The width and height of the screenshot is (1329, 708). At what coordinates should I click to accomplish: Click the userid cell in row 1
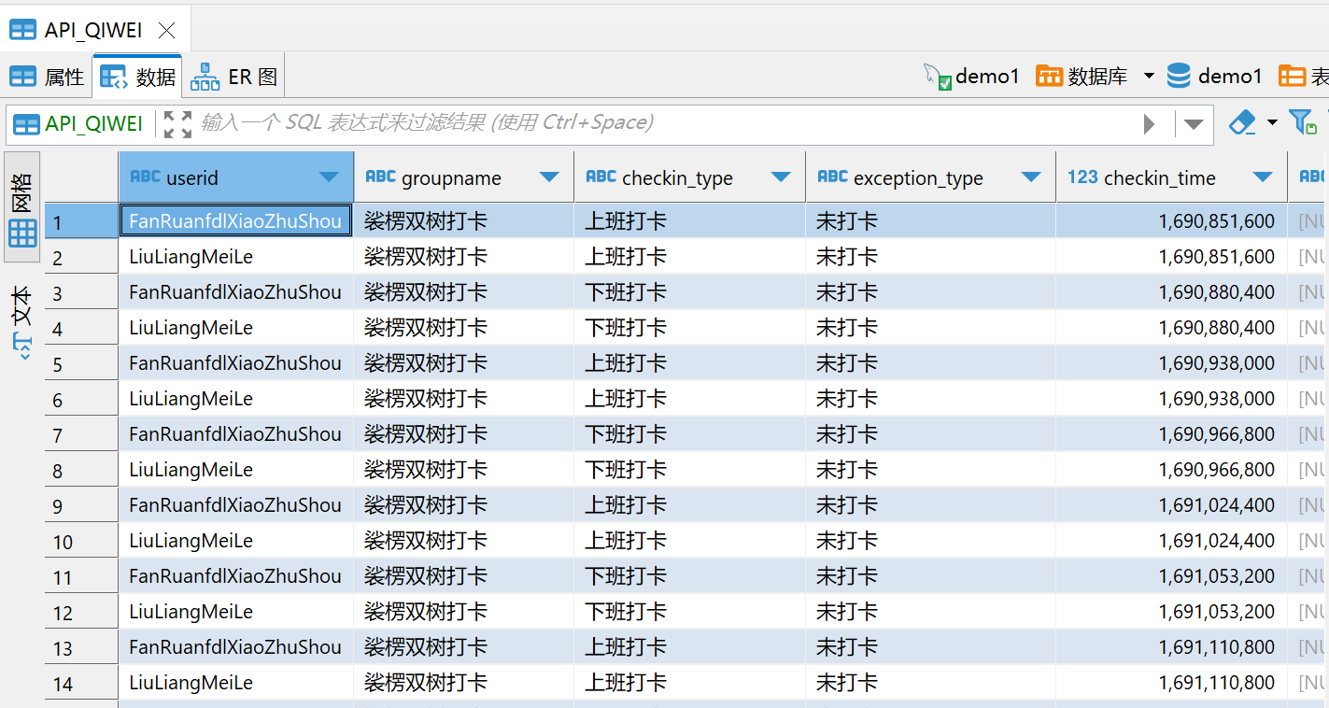[236, 221]
